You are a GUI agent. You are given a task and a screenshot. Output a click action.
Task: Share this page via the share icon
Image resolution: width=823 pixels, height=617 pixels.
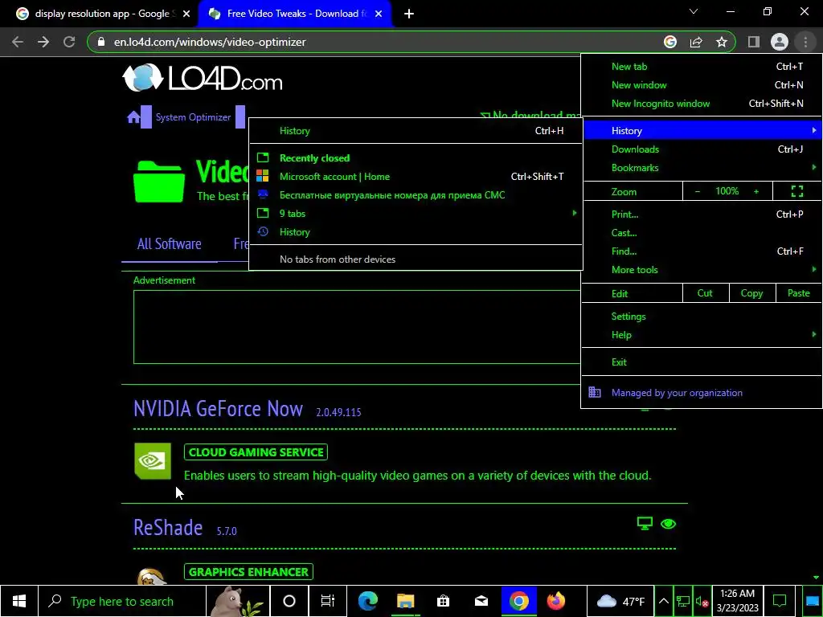(696, 42)
